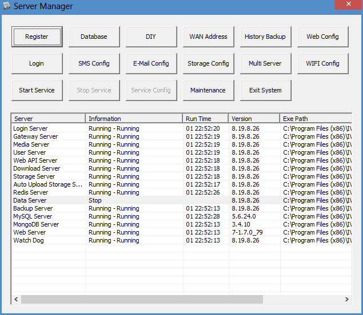Click run time 01 22:52:20
Screen dimensions: 363x315
coord(203,128)
